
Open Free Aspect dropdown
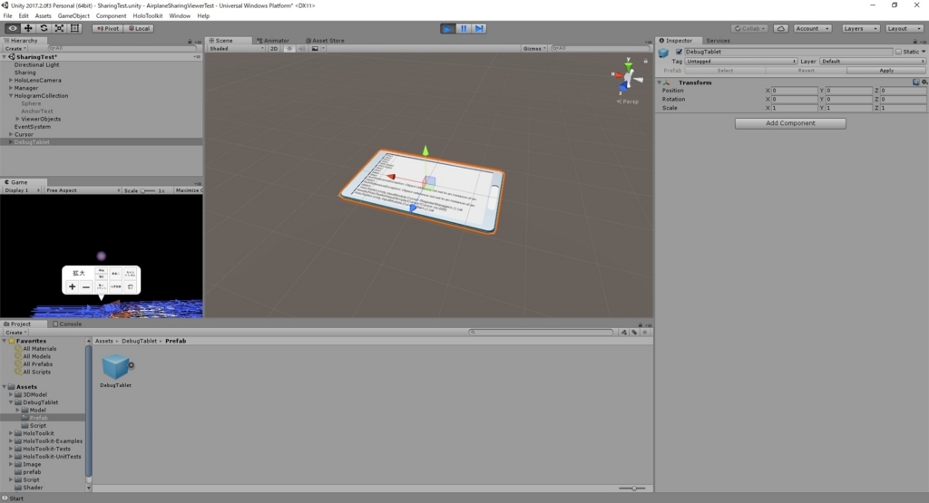83,190
